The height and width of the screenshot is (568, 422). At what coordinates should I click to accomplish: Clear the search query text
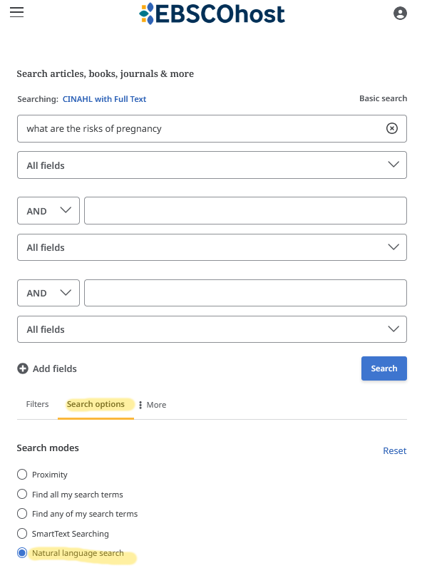391,128
